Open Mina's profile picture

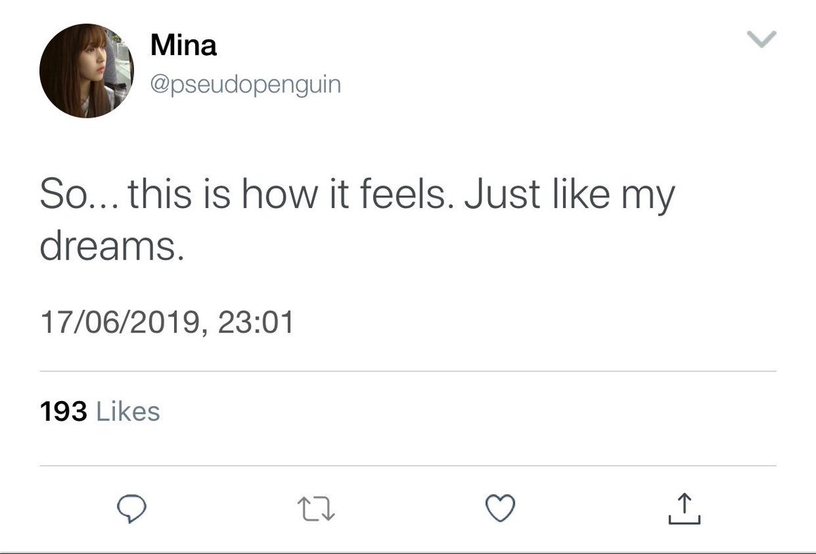[86, 71]
